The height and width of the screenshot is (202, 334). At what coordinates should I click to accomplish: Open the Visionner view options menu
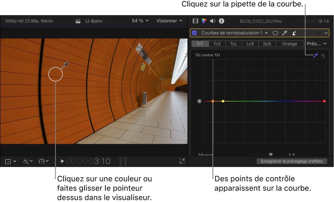[169, 21]
